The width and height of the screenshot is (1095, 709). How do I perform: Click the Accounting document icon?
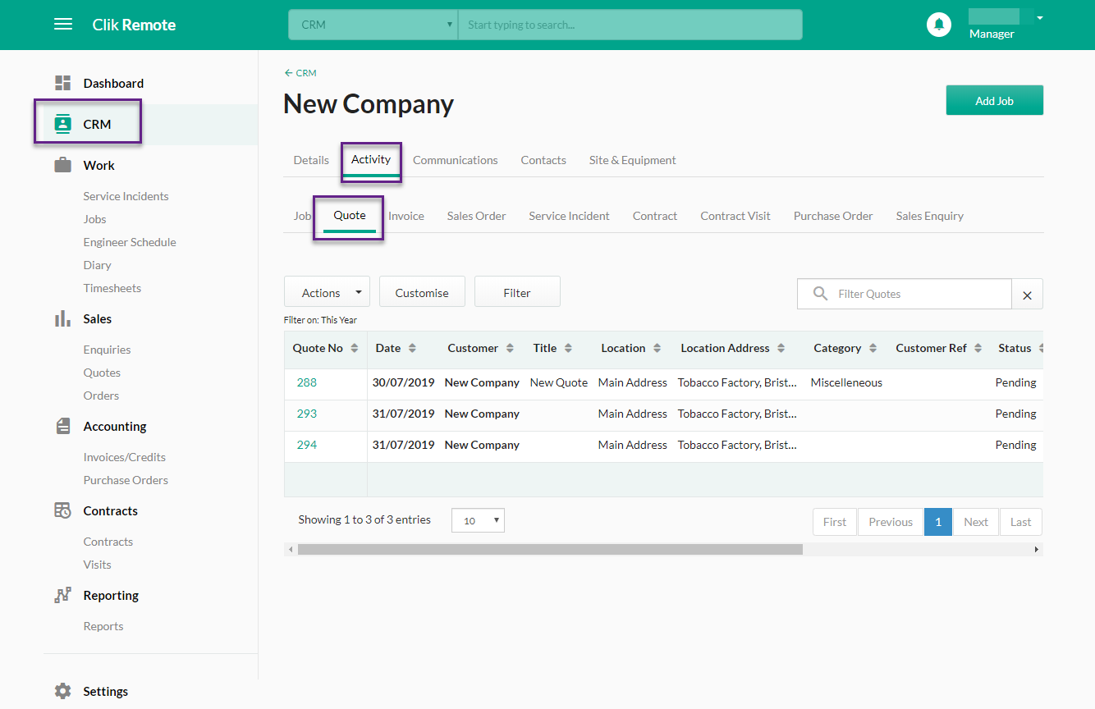click(63, 426)
